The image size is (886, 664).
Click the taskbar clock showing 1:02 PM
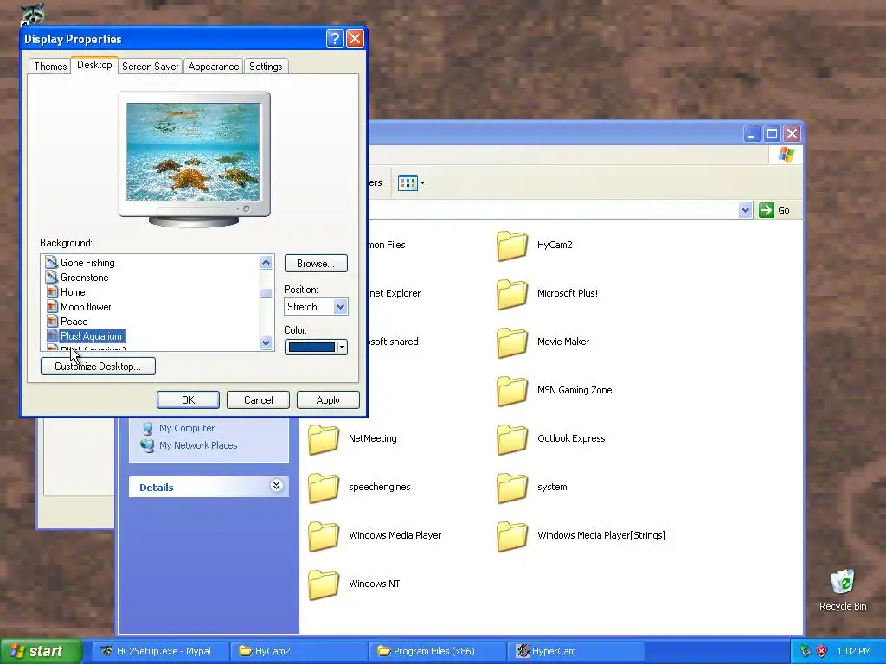[x=854, y=651]
